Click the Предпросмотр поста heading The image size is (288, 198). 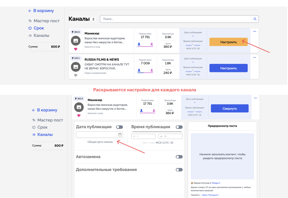(x=222, y=126)
